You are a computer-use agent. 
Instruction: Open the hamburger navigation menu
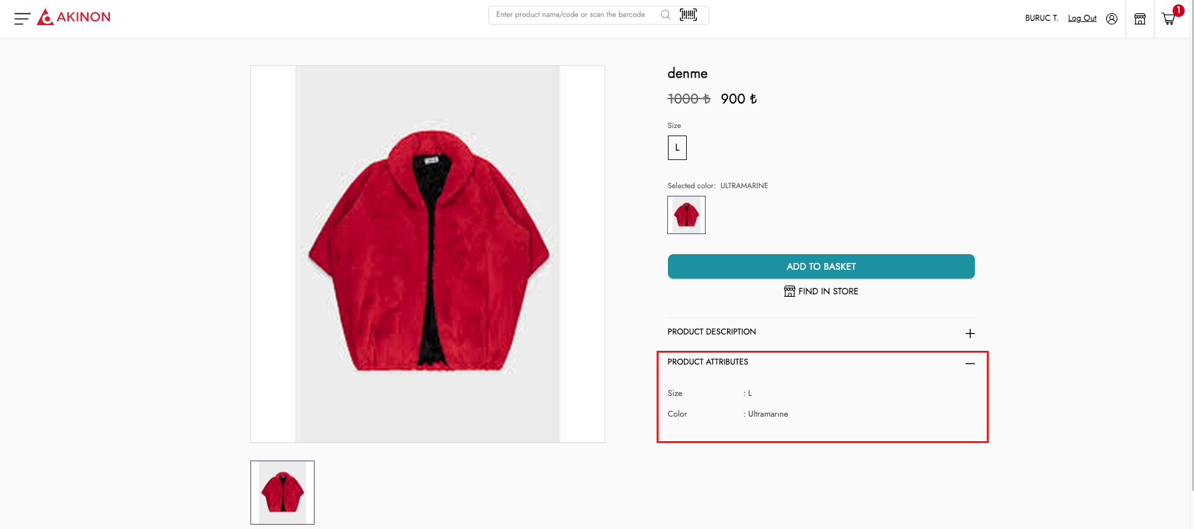coord(22,18)
